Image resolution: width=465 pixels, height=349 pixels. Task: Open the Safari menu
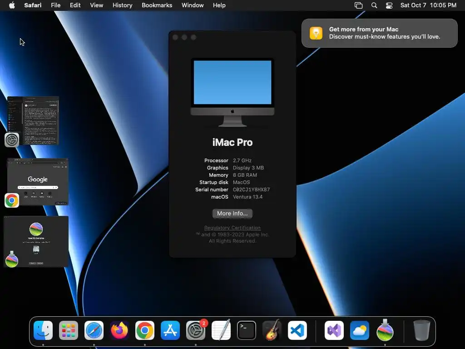(x=33, y=5)
